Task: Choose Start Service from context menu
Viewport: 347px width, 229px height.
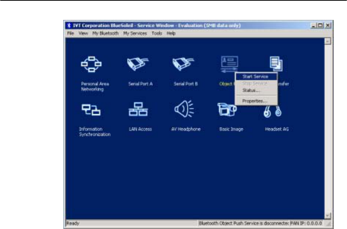Action: (256, 76)
